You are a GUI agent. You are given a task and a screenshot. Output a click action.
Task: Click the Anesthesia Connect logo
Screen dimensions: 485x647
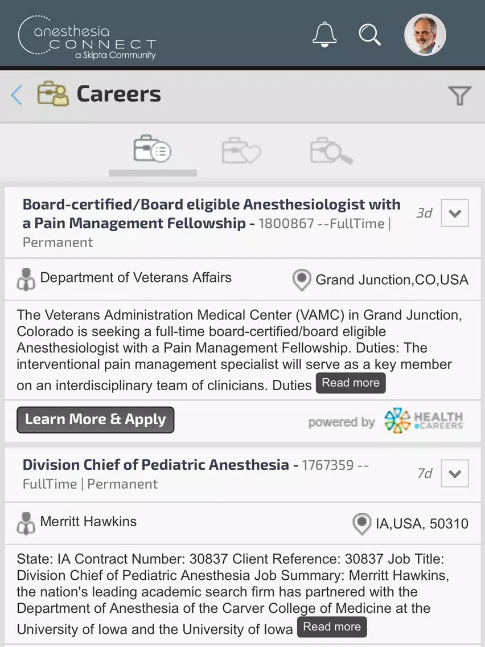(88, 37)
